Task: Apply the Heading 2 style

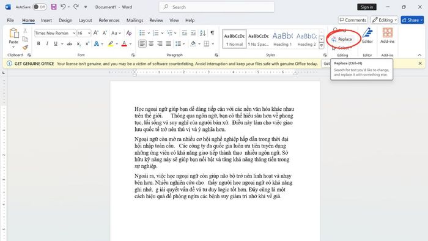Action: (x=306, y=39)
